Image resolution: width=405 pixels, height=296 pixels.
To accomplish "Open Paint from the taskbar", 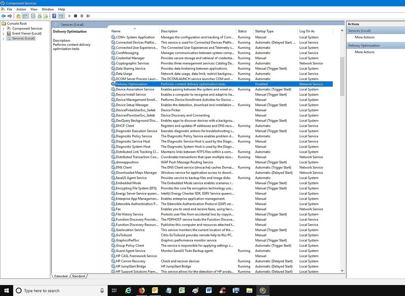I will coord(195,290).
